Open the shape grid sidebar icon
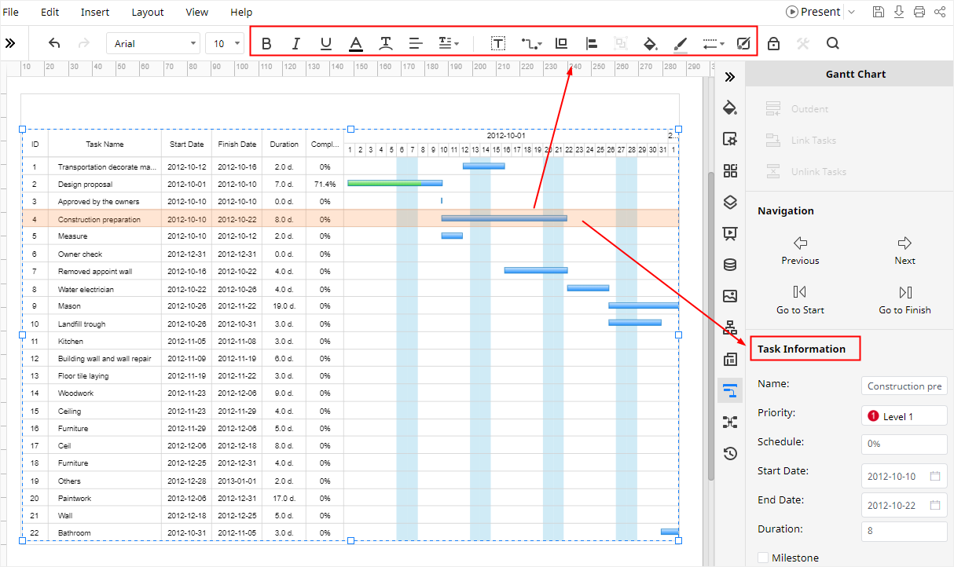The height and width of the screenshot is (567, 954). point(730,170)
